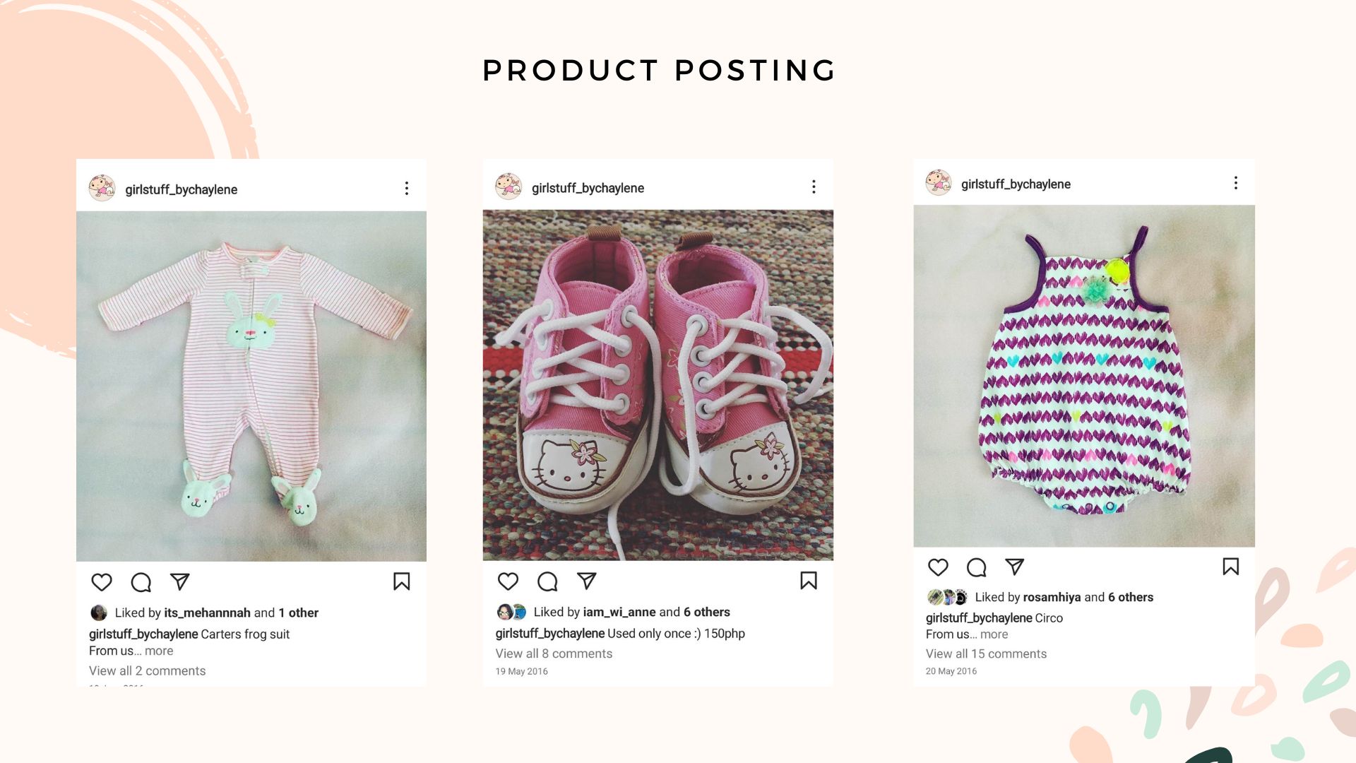Click heart icon under Circo romper photo
This screenshot has height=763, width=1356.
[x=938, y=567]
